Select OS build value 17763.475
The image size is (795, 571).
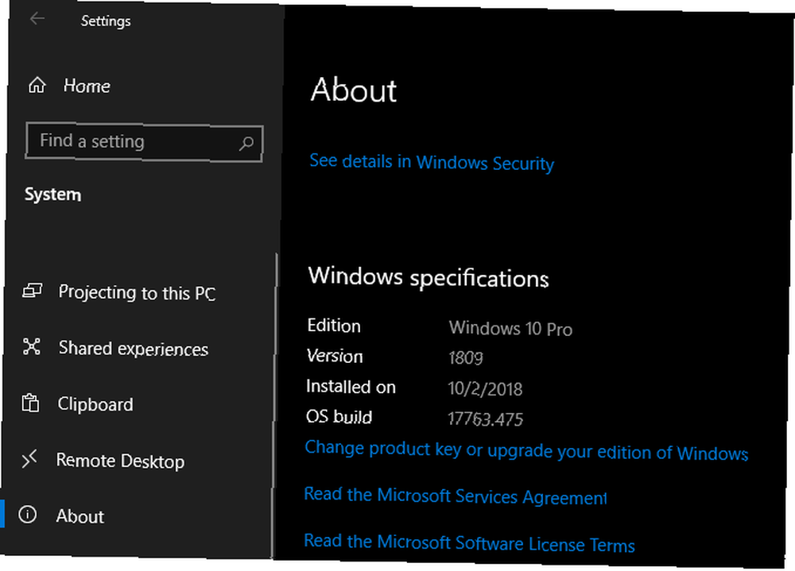485,419
